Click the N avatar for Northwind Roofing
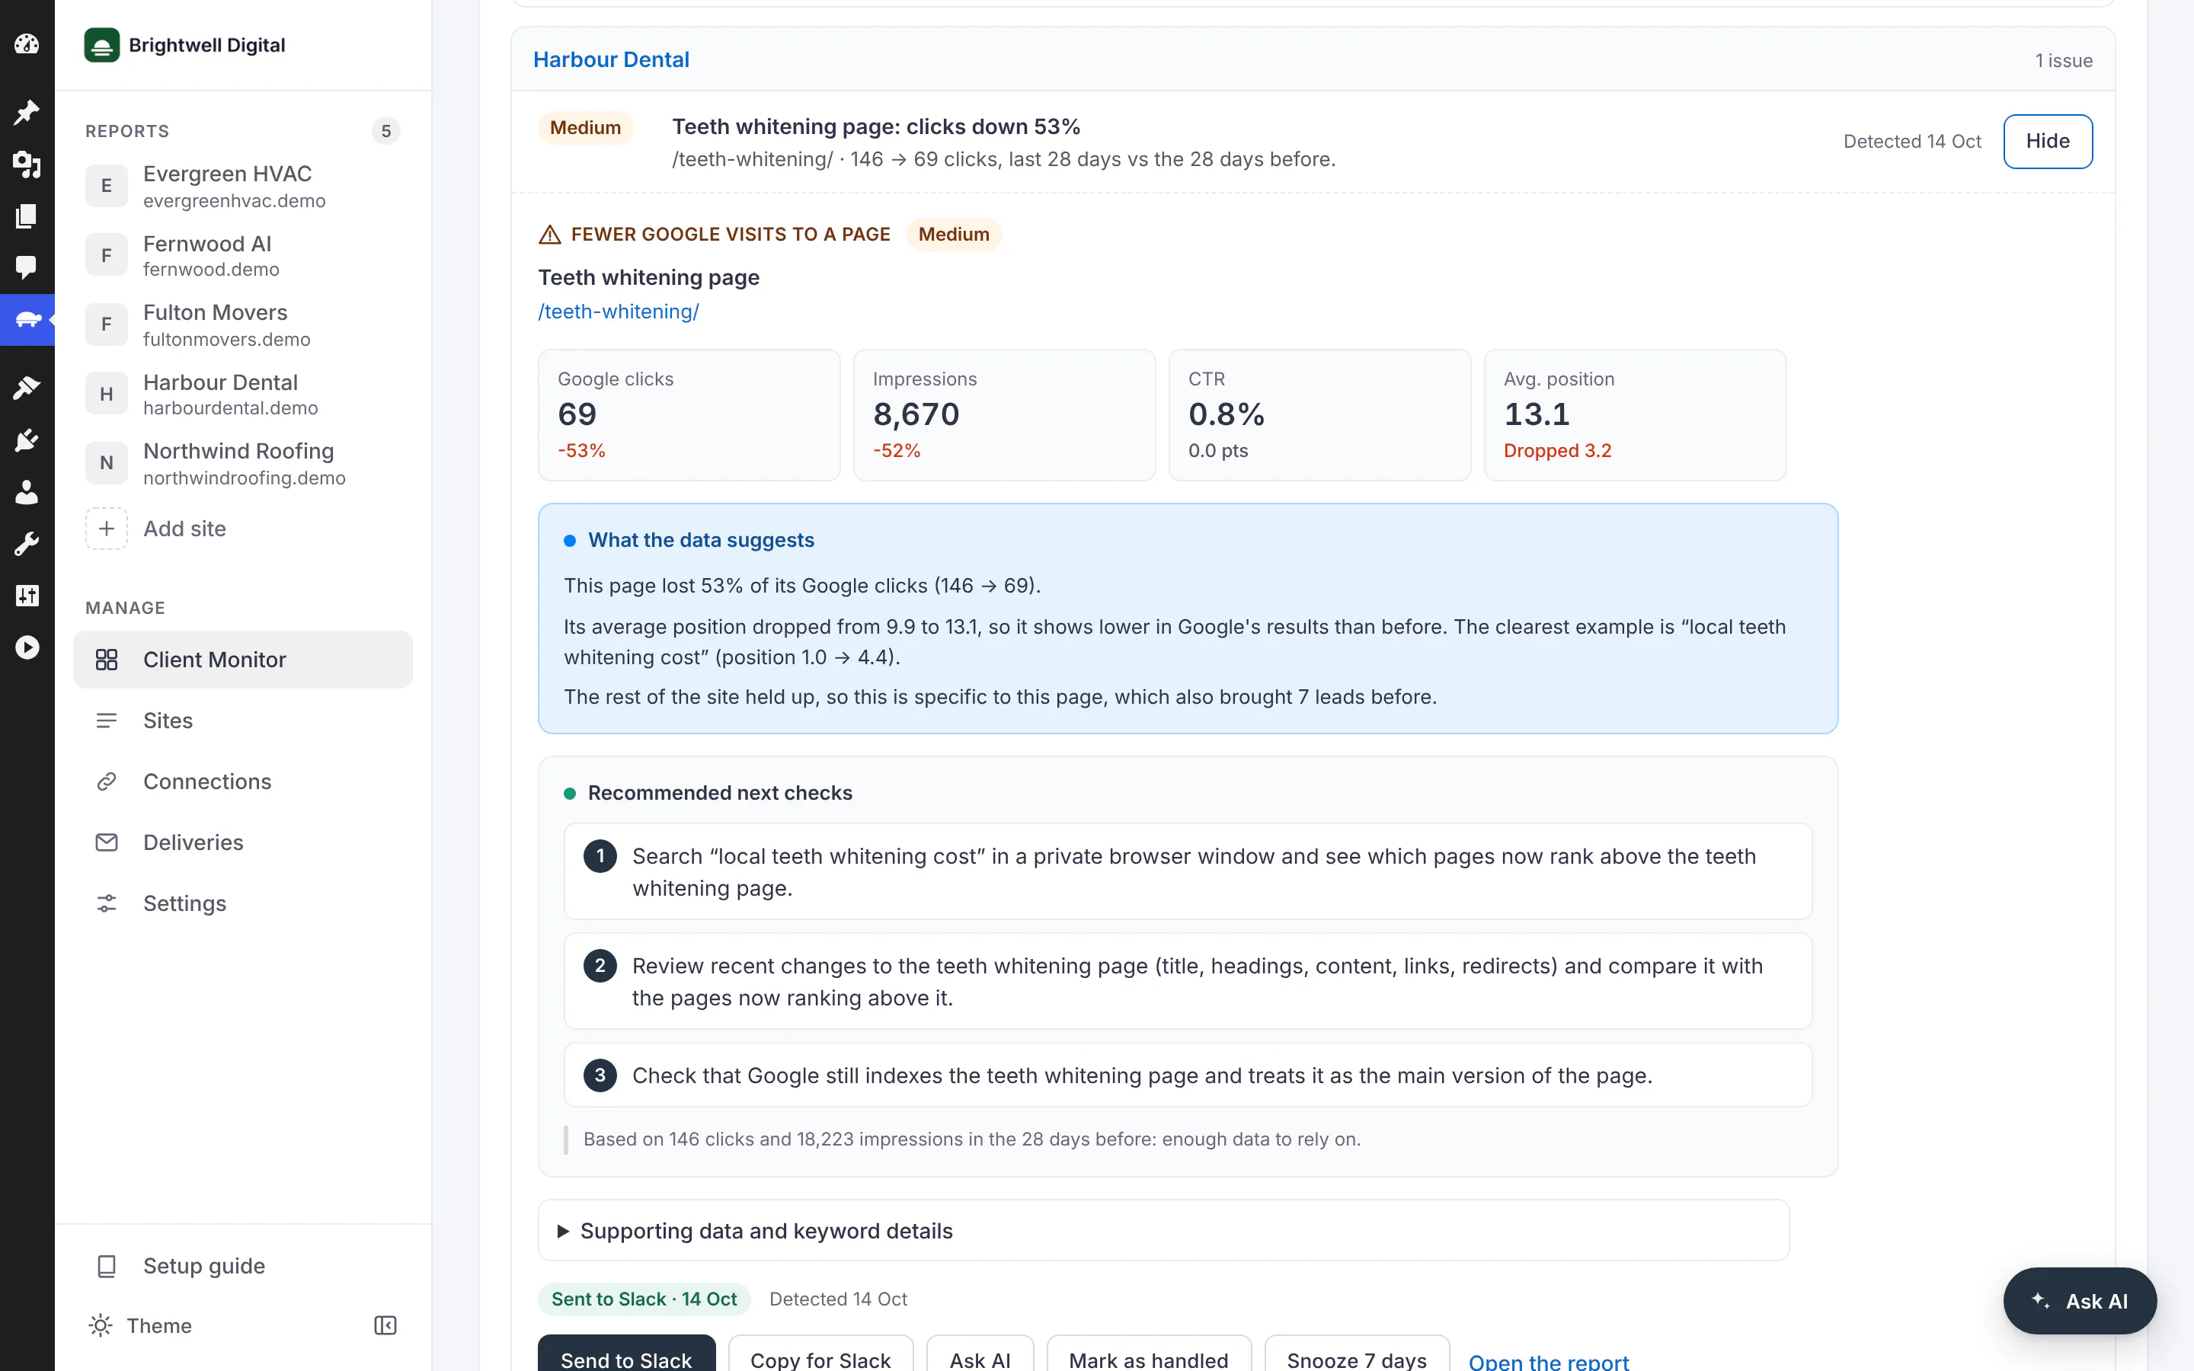This screenshot has height=1371, width=2194. click(x=106, y=463)
